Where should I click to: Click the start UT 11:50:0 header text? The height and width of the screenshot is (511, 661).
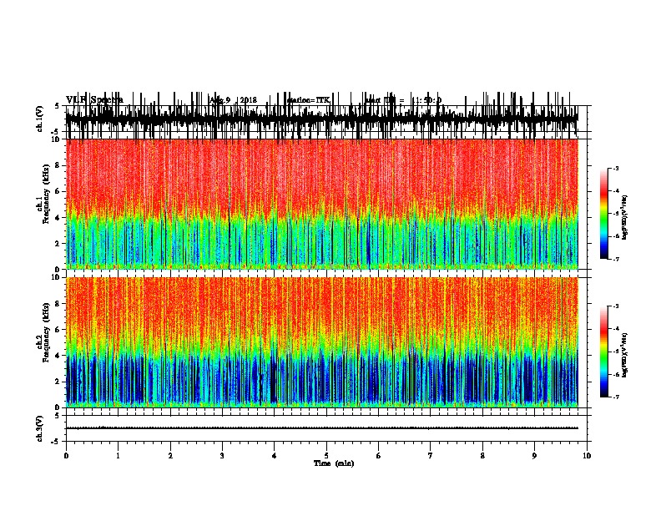click(x=403, y=100)
